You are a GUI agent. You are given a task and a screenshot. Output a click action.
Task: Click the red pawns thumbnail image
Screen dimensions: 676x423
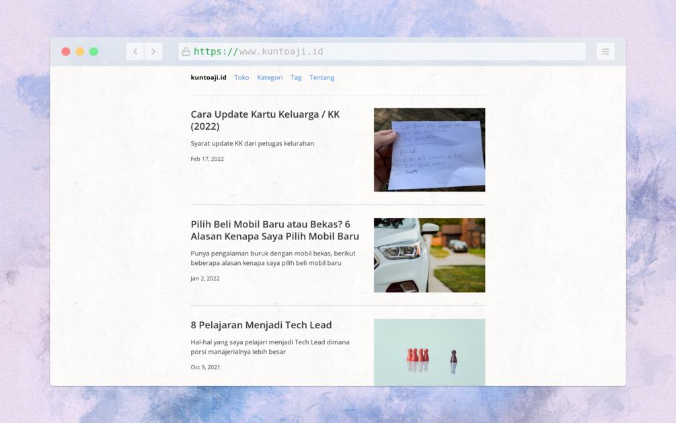point(429,352)
